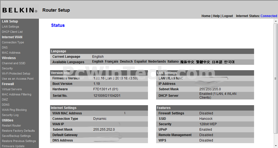This screenshot has width=278, height=148.
Task: Switch language to Nederlands
Action: click(157, 62)
